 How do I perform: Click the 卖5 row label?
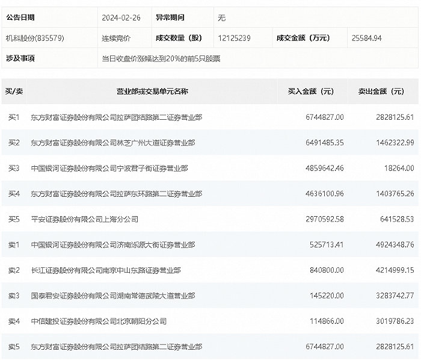[x=14, y=347]
